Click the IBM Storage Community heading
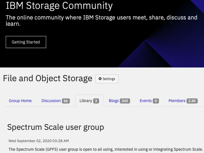204x153 pixels. pos(59,6)
